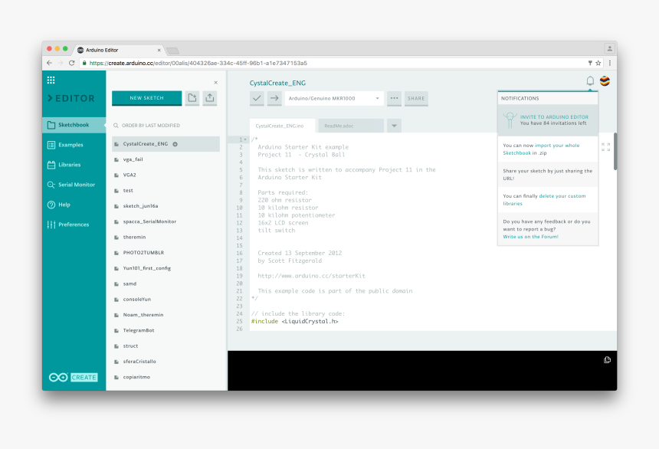Open the user profile avatar
The width and height of the screenshot is (659, 449).
click(605, 80)
